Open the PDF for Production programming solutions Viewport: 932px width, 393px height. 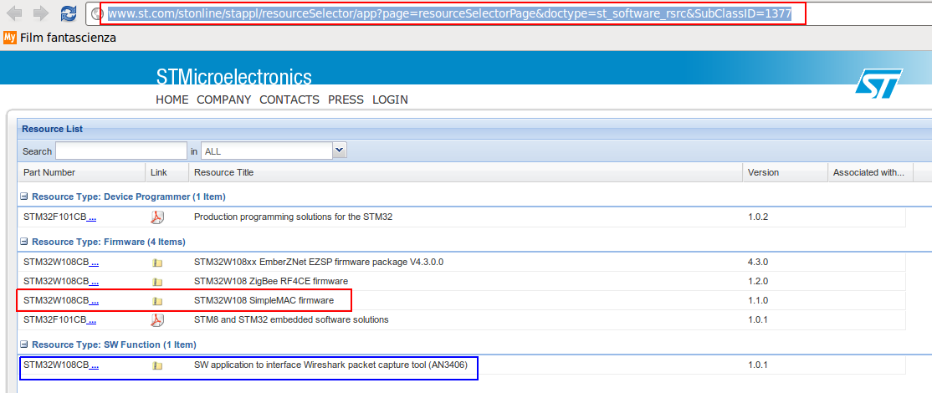(x=157, y=217)
